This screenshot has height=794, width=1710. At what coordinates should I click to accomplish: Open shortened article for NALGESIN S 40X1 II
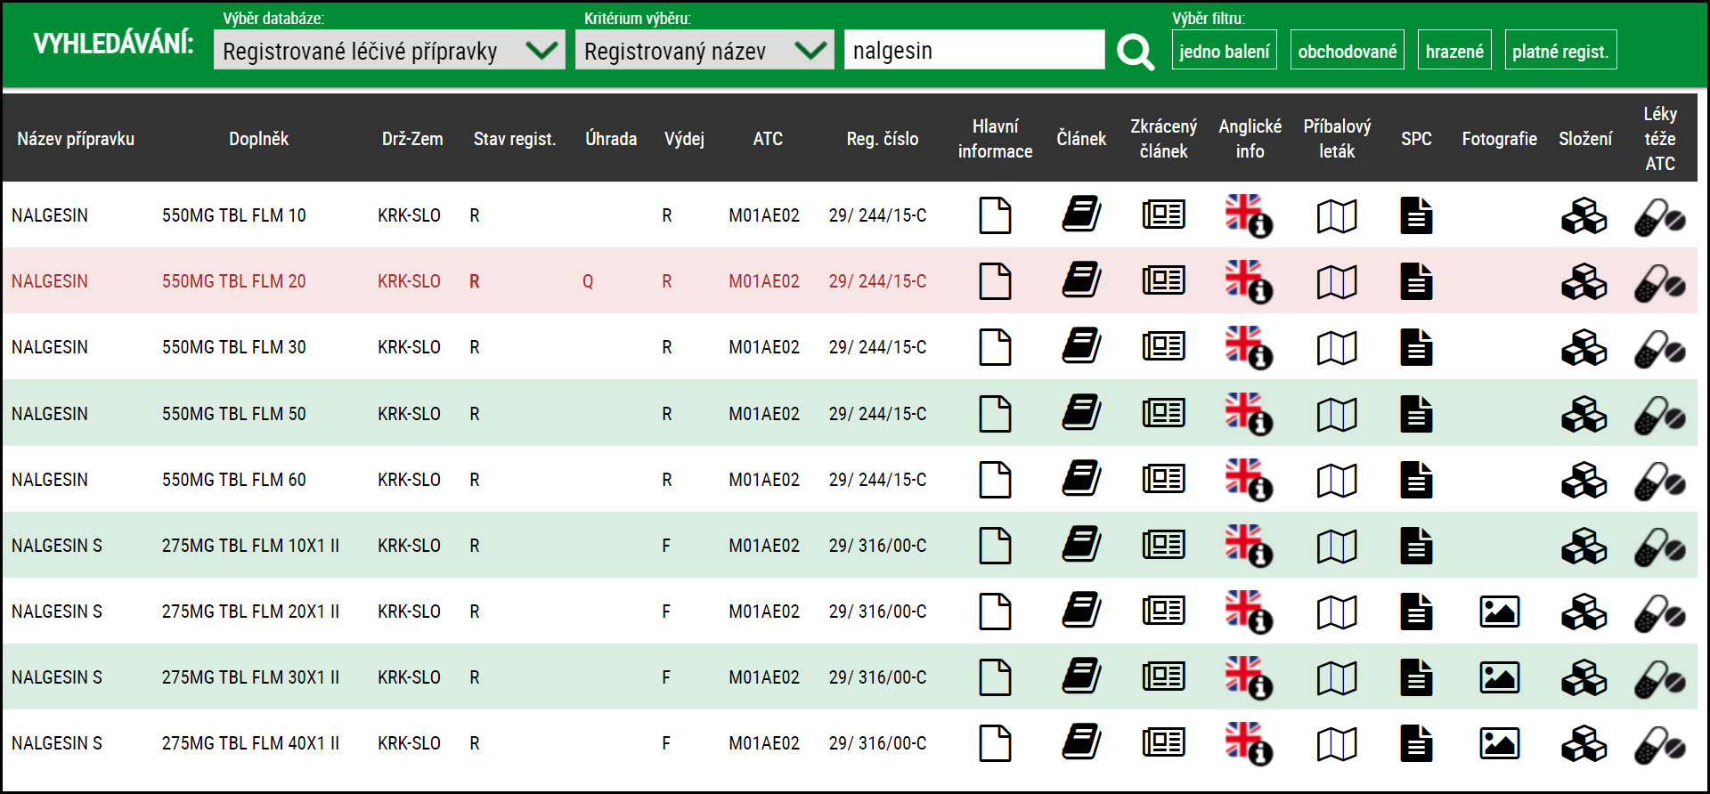[1163, 743]
